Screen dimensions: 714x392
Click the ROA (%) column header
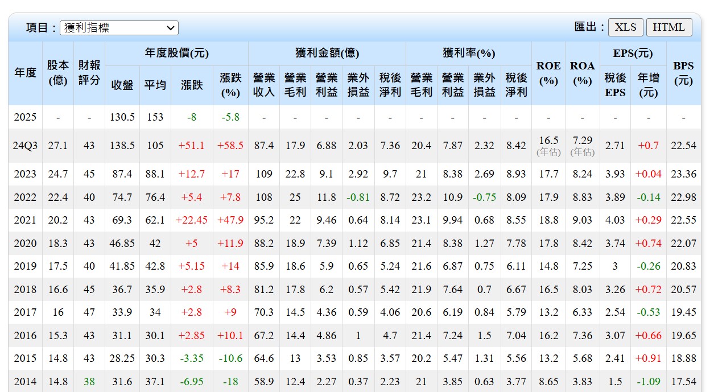pyautogui.click(x=582, y=73)
